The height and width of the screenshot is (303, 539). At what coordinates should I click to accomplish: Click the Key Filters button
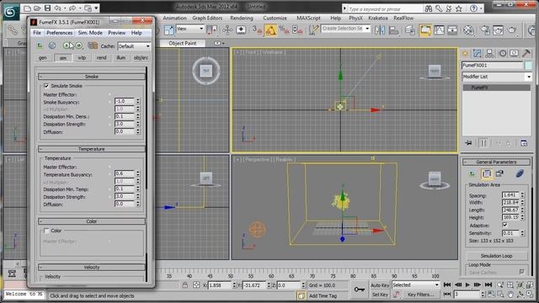421,295
